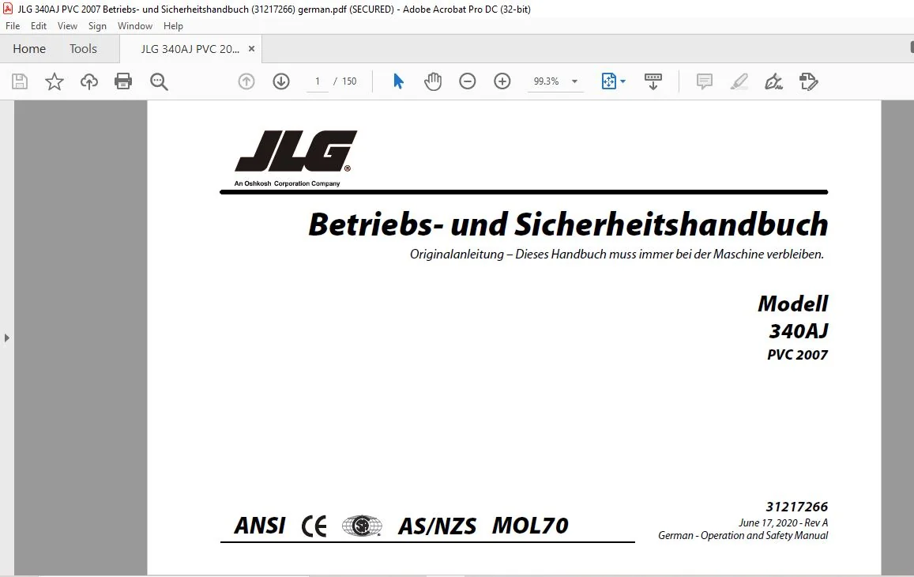The height and width of the screenshot is (577, 914).
Task: Click the fit page view icon
Action: 608,81
